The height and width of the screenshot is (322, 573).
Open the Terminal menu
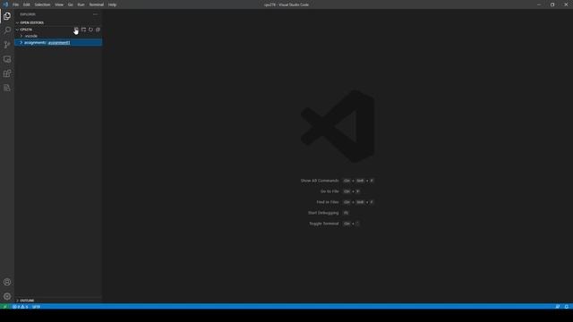(x=97, y=4)
